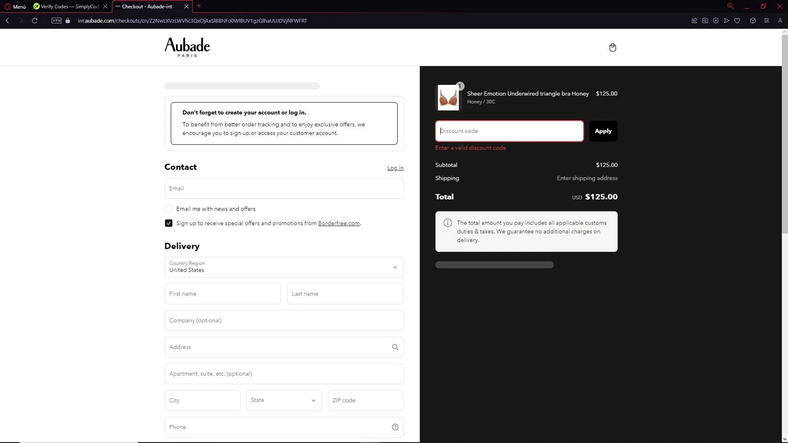Image resolution: width=788 pixels, height=443 pixels.
Task: Click the Apartment, suite, etc. field
Action: pos(284,374)
